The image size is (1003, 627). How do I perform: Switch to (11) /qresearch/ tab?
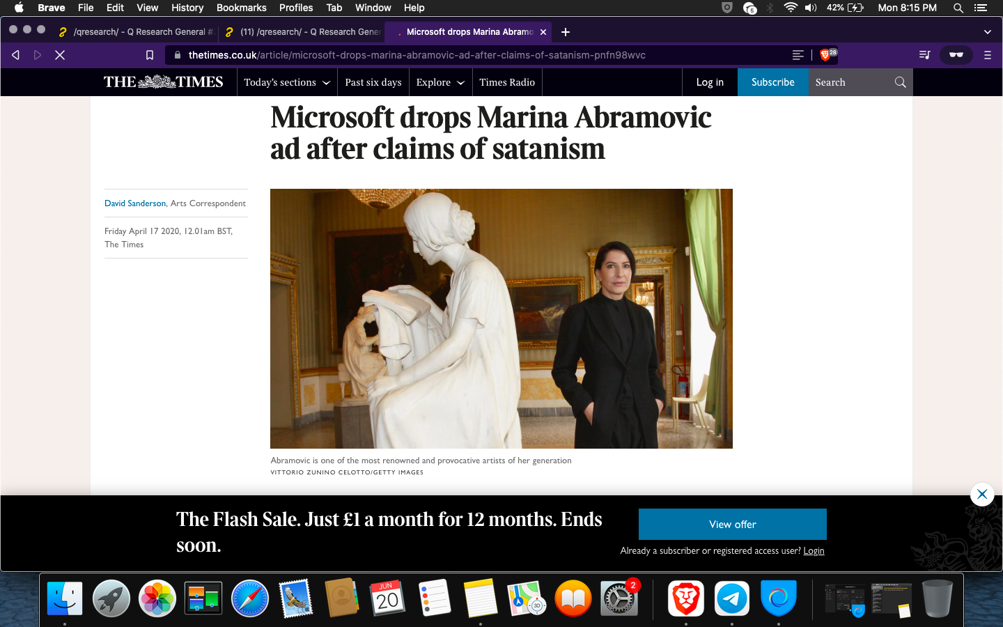[x=303, y=32]
